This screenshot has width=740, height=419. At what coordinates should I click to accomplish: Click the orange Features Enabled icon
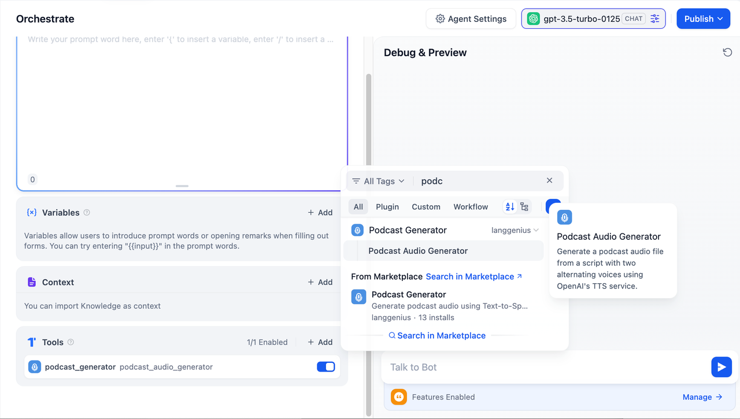pos(399,397)
